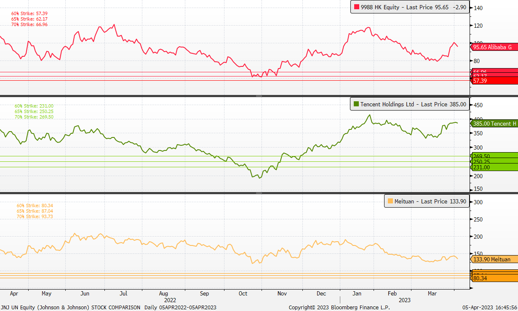Click the '60% Strike: 80.34' annotation
Screen dimensions: 518x311
pos(35,206)
